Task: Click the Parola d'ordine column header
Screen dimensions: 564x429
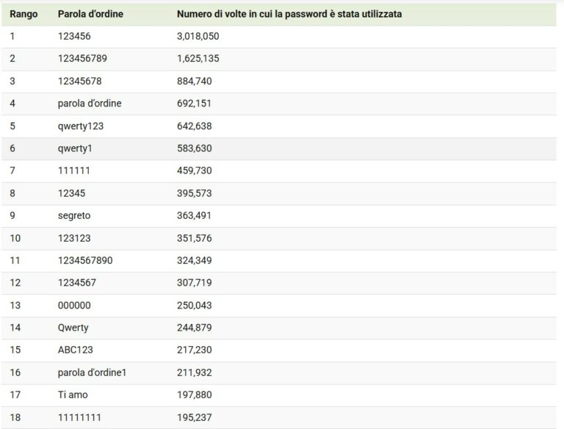Action: point(90,14)
